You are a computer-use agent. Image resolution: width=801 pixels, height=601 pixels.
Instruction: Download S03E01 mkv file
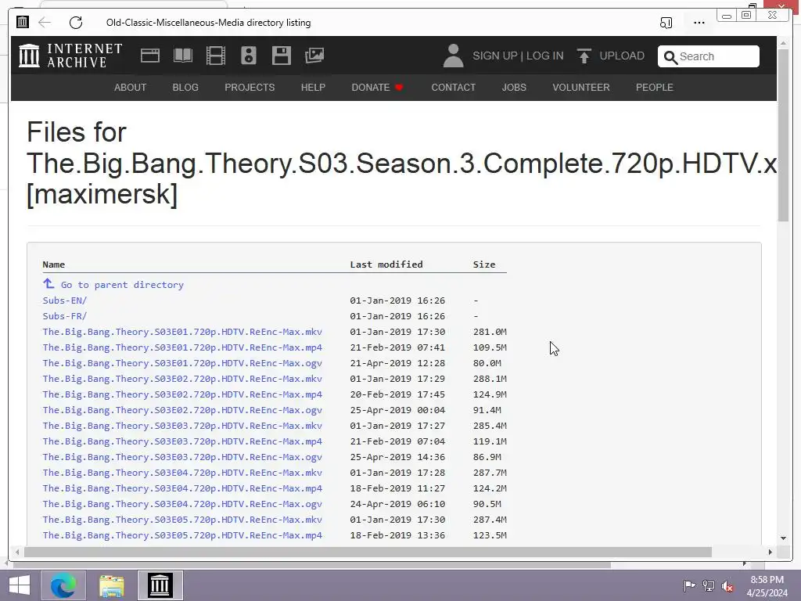tap(182, 332)
